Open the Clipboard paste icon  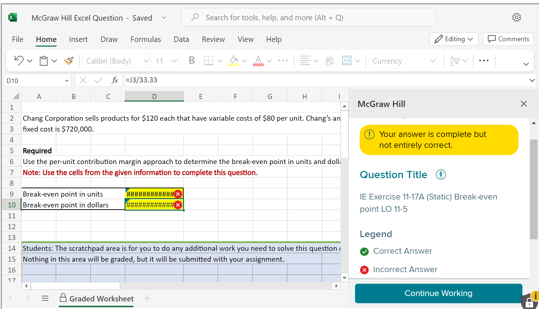43,60
